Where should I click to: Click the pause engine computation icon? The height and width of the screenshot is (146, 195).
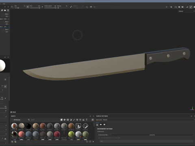(171, 7)
